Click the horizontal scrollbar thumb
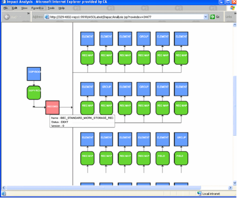Viewport: 237px width, 199px height. [x=103, y=188]
